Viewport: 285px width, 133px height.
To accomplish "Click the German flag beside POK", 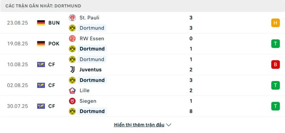I will point(41,44).
